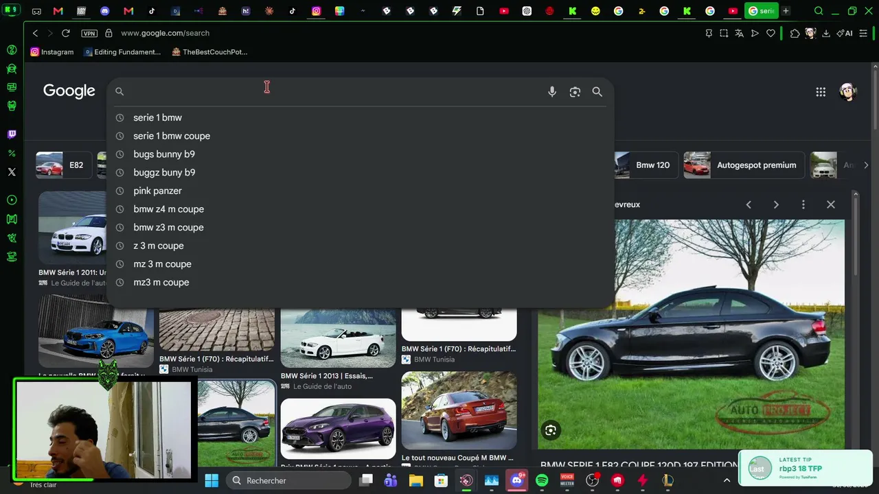Open the Instagram pinned tab
The height and width of the screenshot is (494, 879).
[316, 11]
